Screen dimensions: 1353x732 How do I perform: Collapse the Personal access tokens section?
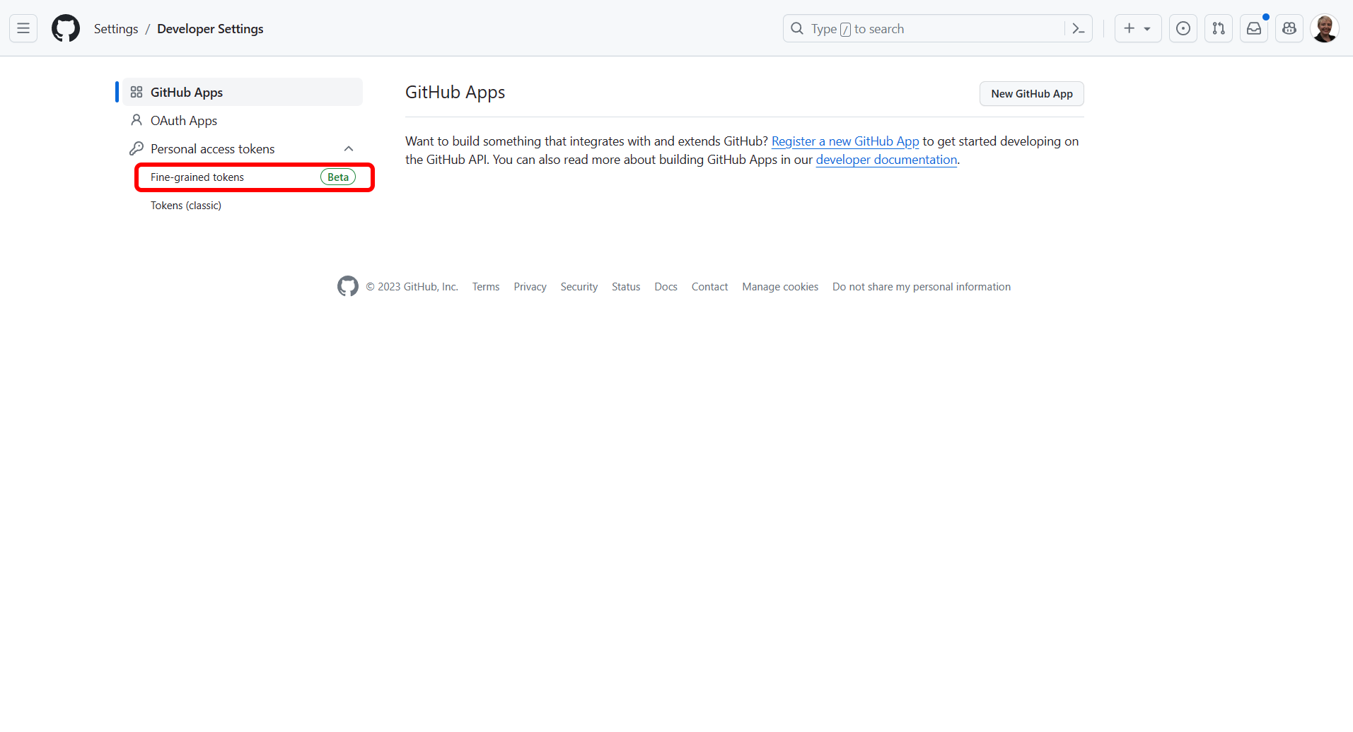[x=348, y=148]
